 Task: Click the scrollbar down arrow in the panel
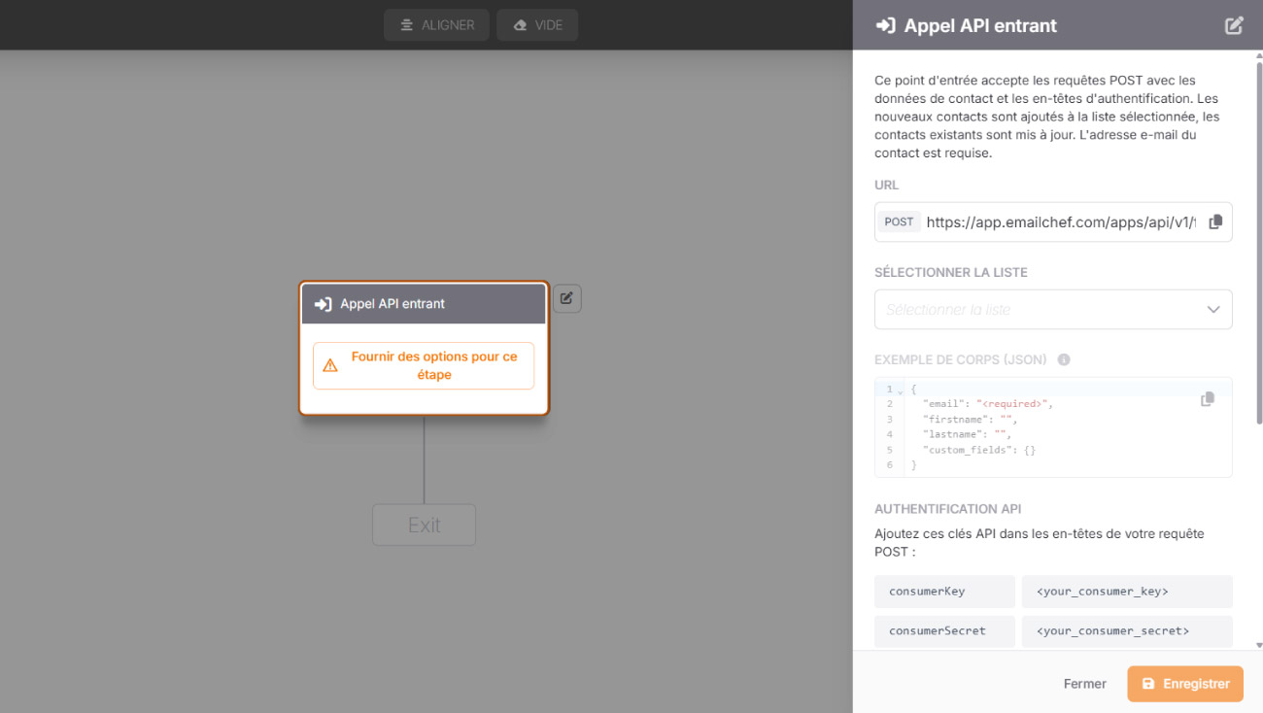tap(1259, 645)
